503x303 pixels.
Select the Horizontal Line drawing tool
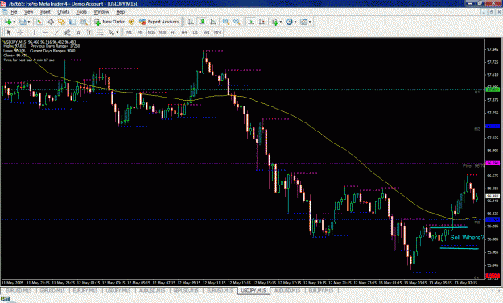(45, 32)
